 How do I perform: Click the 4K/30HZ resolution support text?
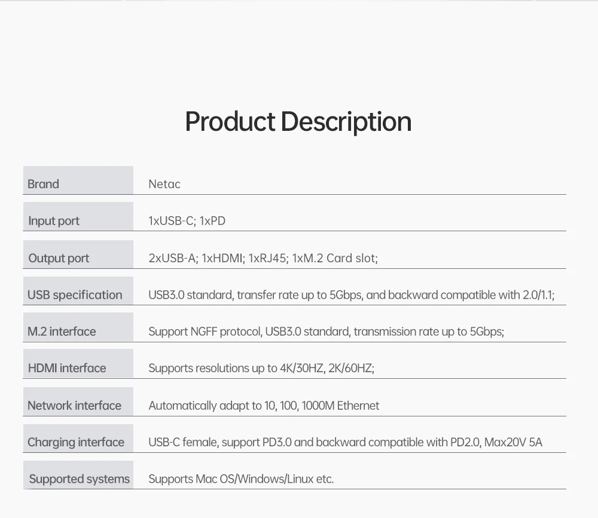301,368
